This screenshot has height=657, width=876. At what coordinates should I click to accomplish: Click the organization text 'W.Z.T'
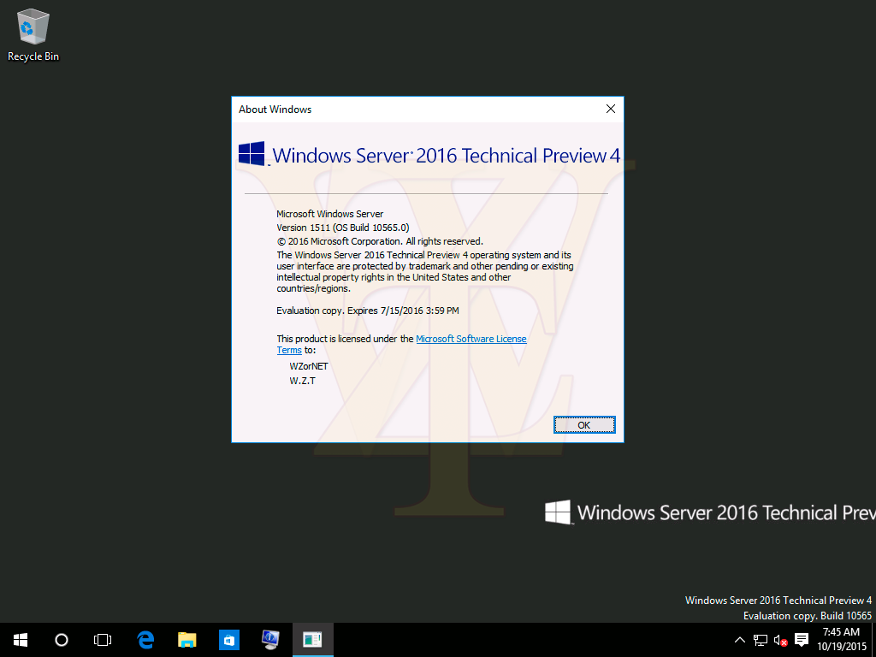(x=302, y=381)
